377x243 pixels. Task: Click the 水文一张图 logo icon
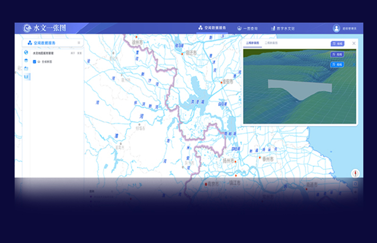tap(27, 28)
